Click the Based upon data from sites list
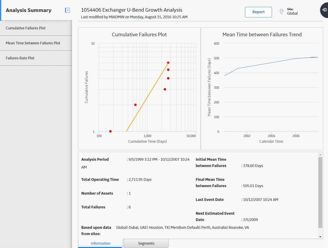This screenshot has height=248, width=328. (182, 228)
